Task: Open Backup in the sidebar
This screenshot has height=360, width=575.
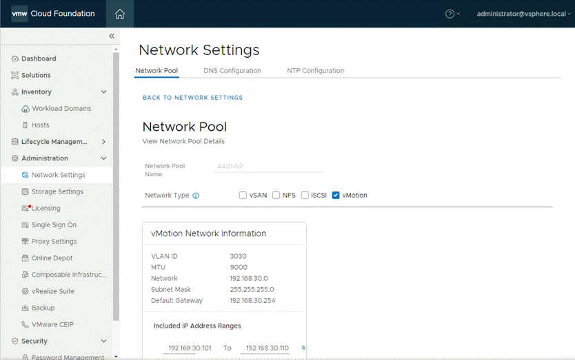Action: coord(43,308)
